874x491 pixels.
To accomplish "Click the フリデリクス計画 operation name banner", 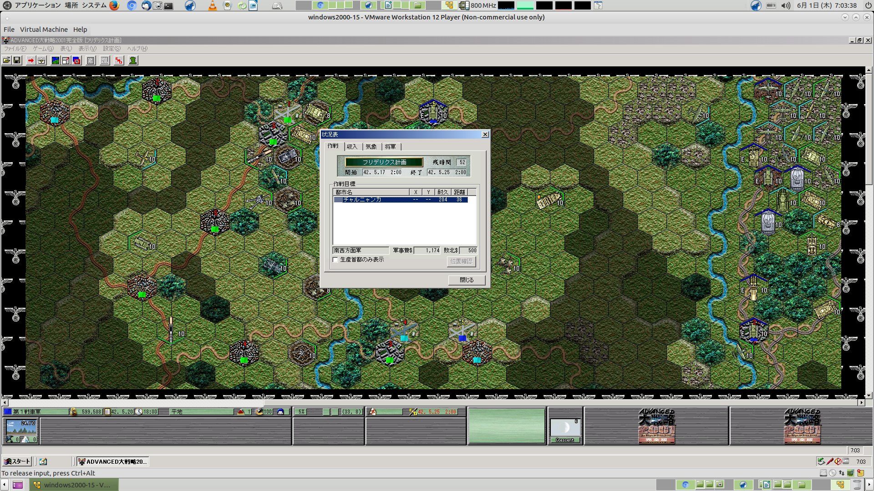I will (384, 162).
